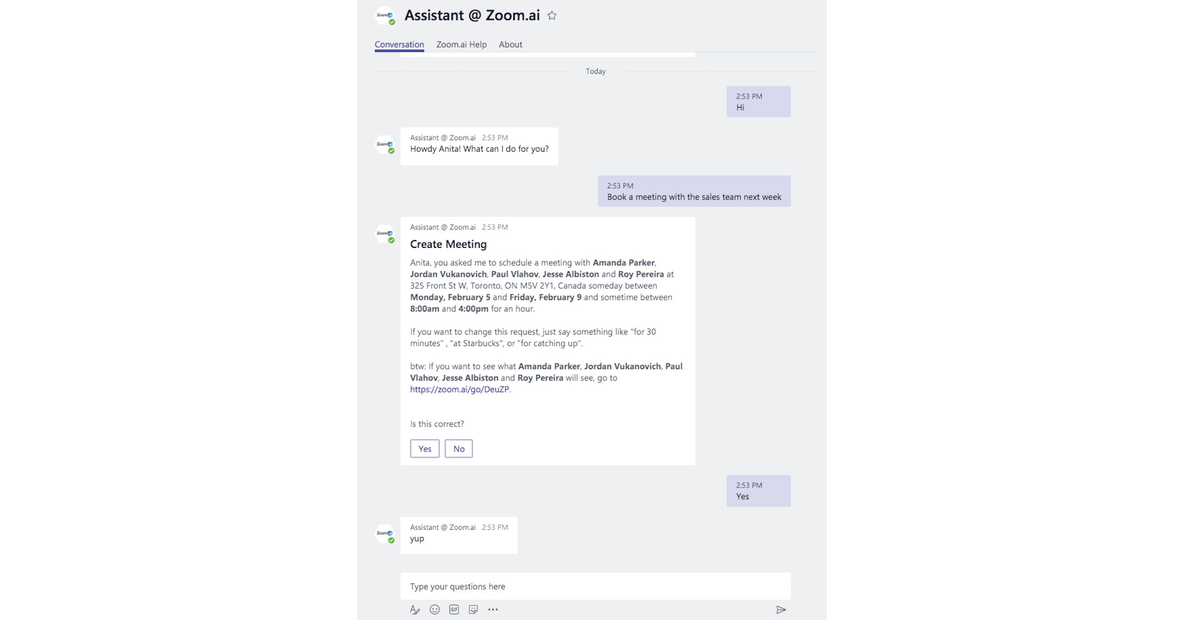1184x620 pixels.
Task: Click the Zoom.ai avatar beside the Create Meeting card
Action: (x=385, y=234)
